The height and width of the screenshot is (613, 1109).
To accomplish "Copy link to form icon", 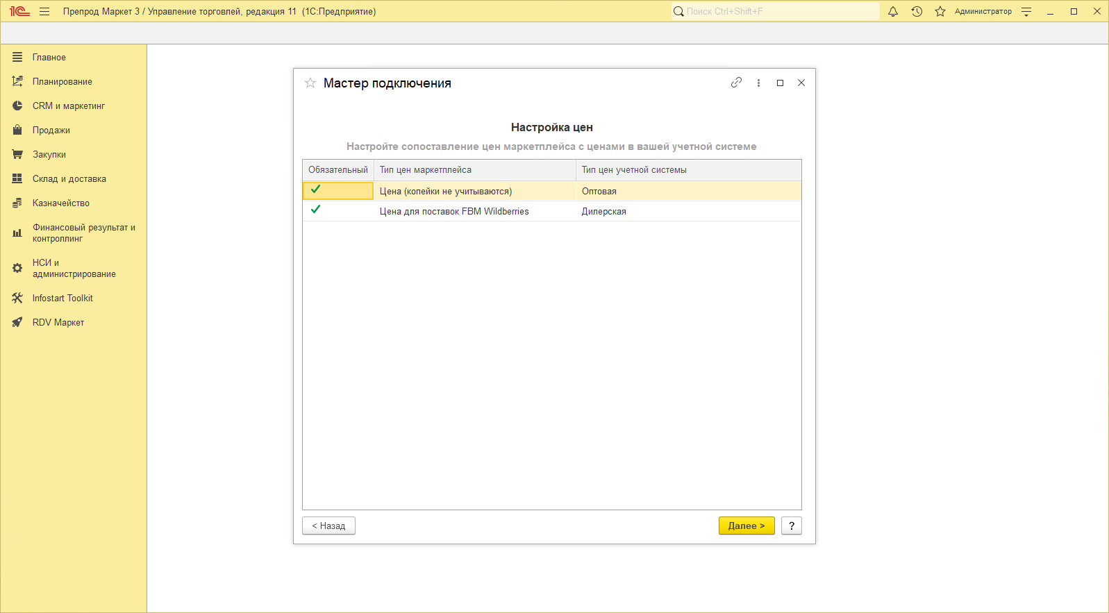I will pyautogui.click(x=736, y=83).
